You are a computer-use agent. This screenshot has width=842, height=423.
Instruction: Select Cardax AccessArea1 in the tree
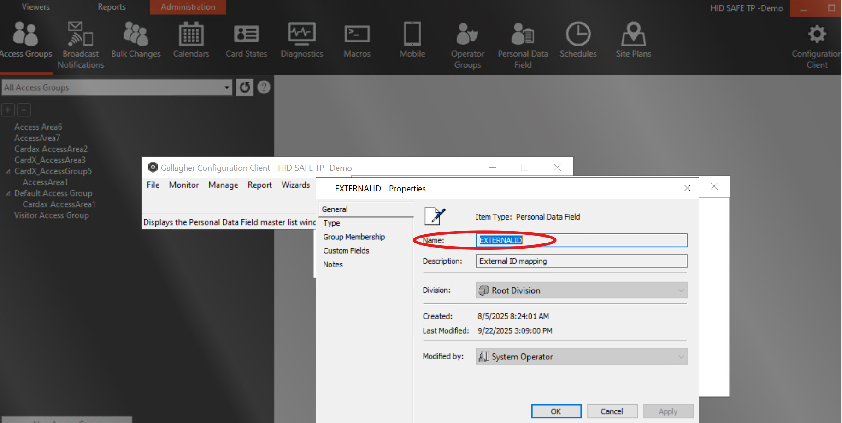pyautogui.click(x=59, y=204)
